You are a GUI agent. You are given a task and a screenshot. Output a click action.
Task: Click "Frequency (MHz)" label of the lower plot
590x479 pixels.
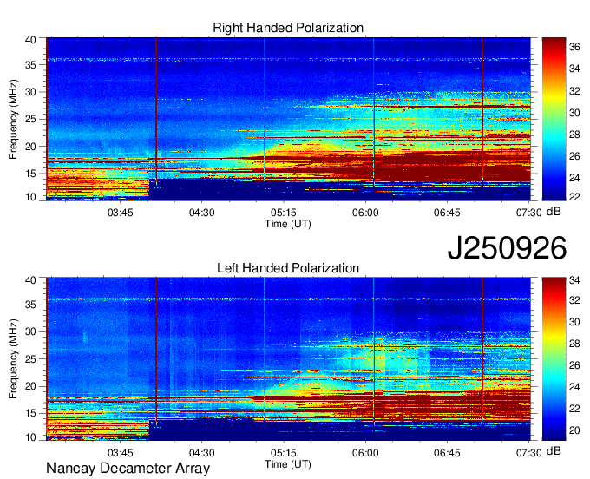coord(14,358)
